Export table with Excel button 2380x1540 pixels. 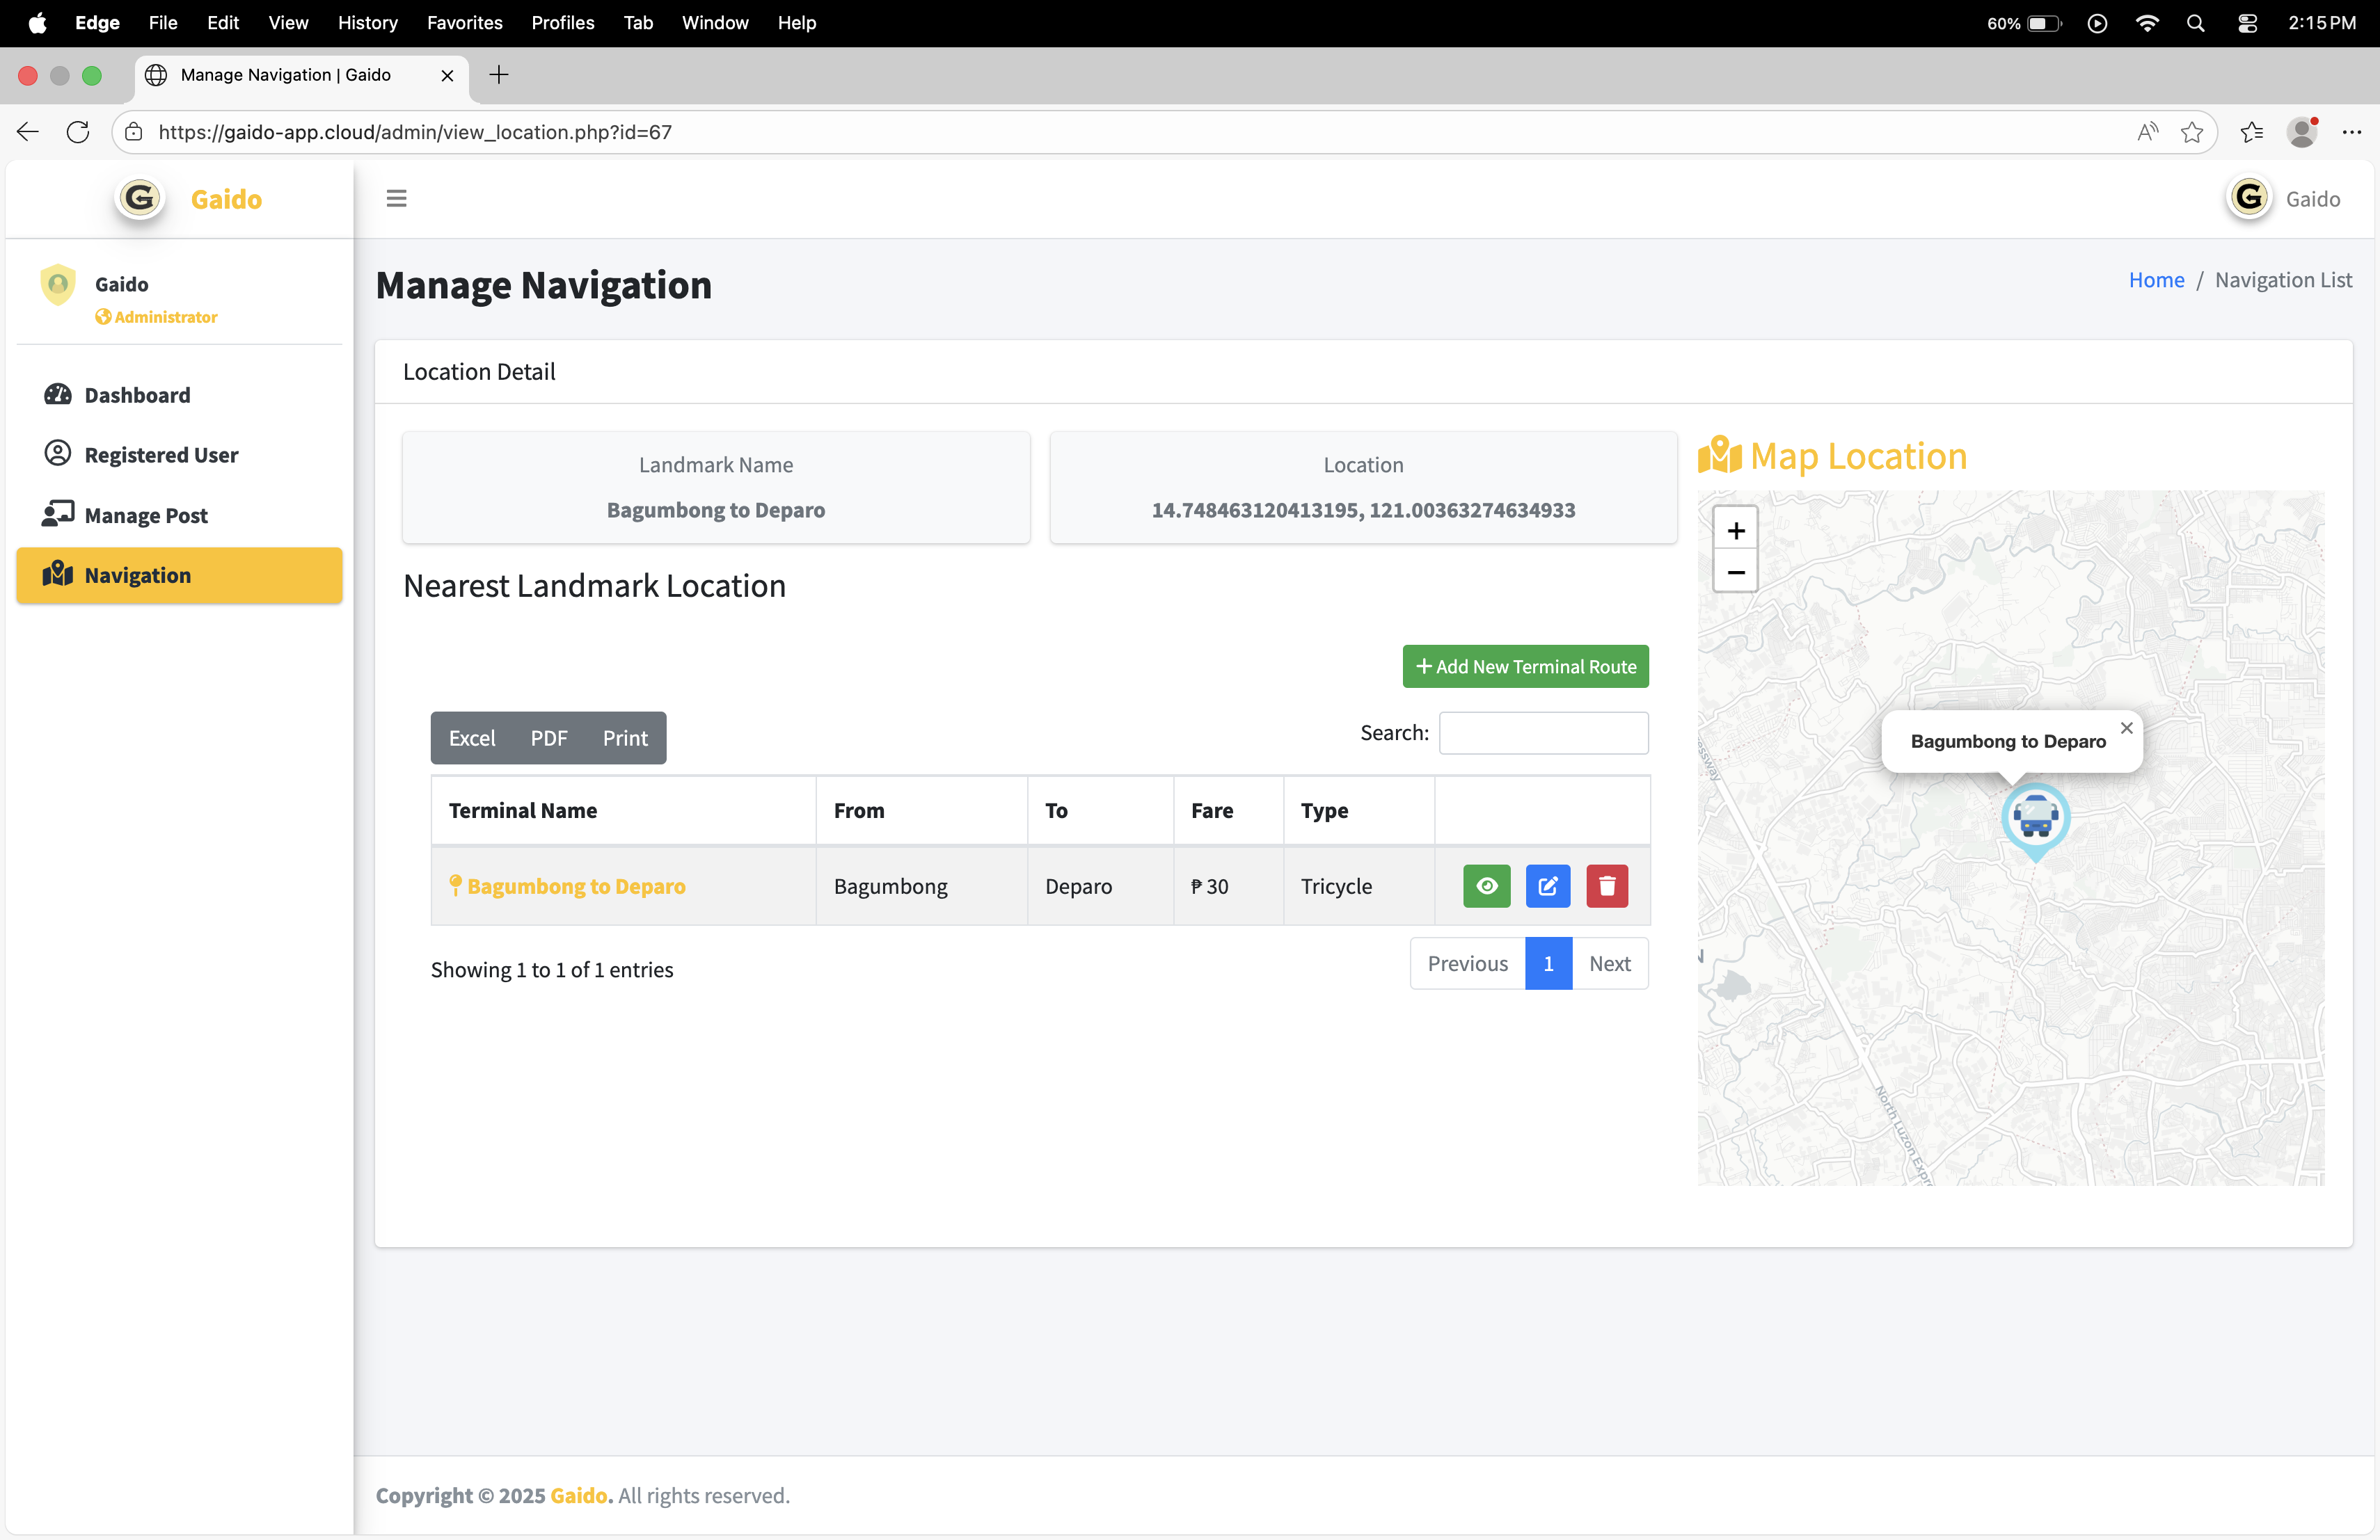471,737
